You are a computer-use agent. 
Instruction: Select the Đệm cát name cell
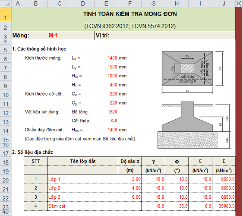point(83,206)
